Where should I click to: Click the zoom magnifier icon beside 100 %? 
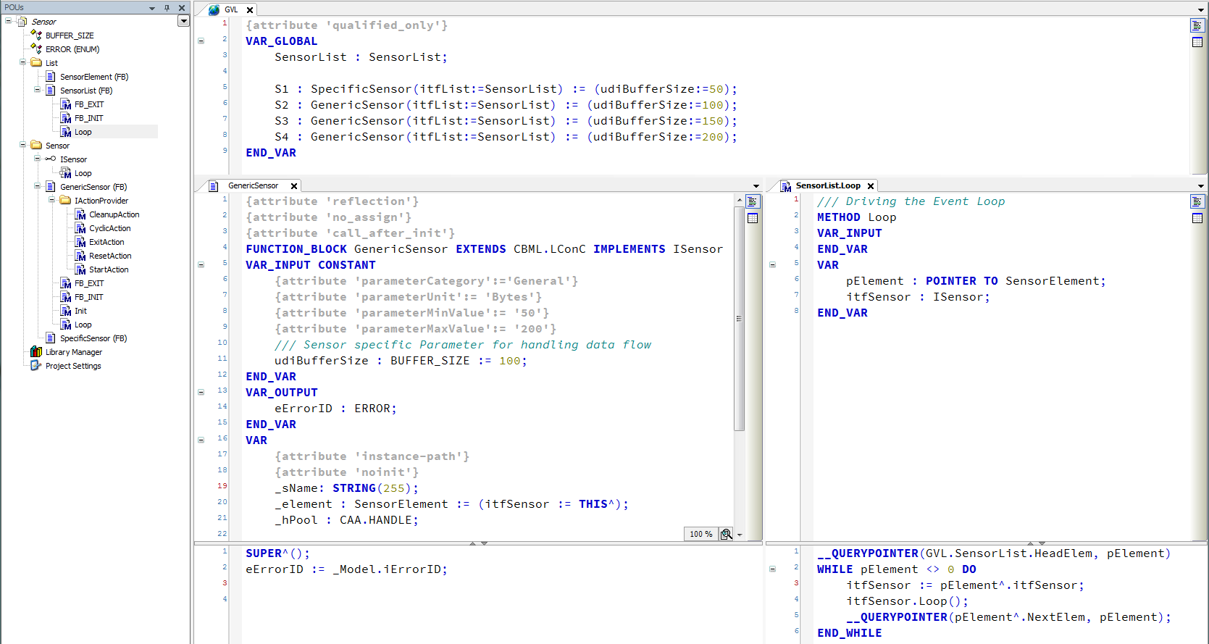click(726, 534)
